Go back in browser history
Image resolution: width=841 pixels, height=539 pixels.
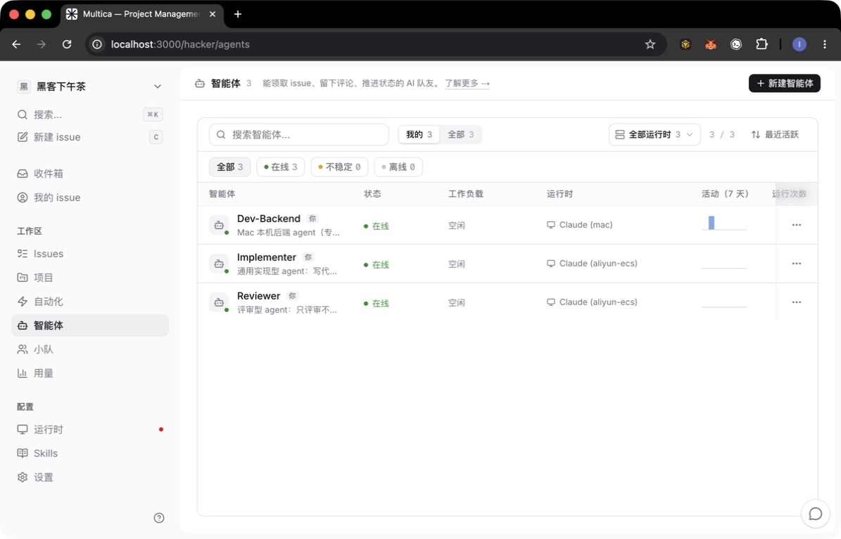pyautogui.click(x=17, y=44)
